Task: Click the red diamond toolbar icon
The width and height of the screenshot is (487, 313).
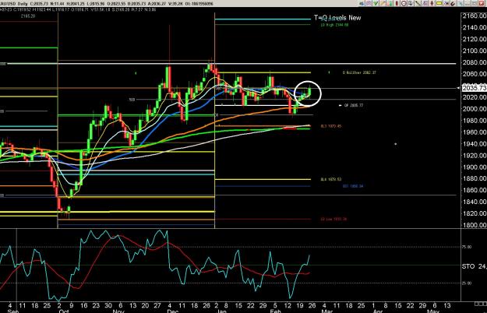Action: pyautogui.click(x=432, y=3)
